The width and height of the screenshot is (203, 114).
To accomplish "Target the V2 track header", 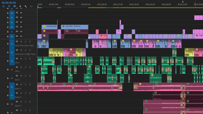I will [12, 32].
